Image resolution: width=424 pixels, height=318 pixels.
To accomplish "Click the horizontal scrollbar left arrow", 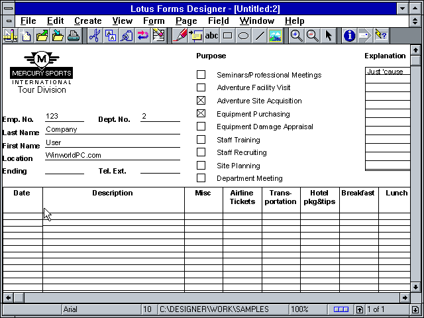I will [8, 297].
